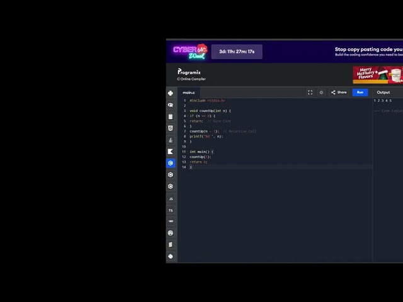Open the Python compiler from the sidebar

pyautogui.click(x=171, y=93)
